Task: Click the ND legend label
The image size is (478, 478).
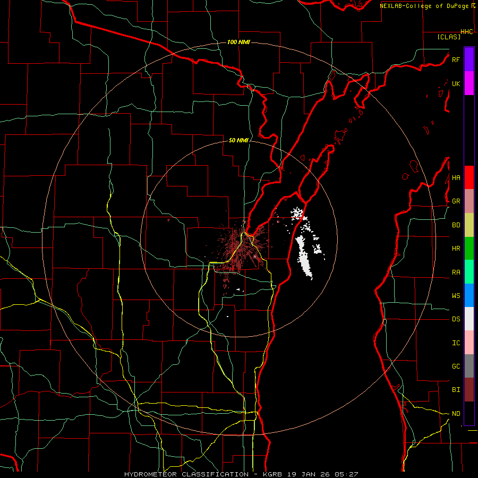Action: click(x=456, y=414)
